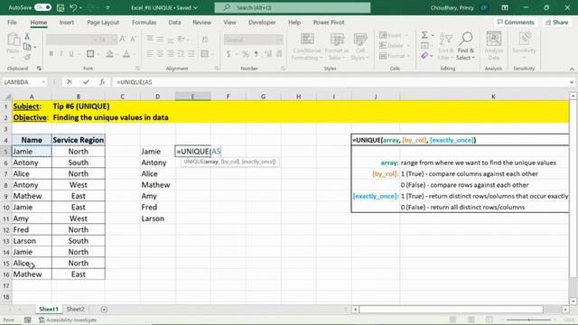The image size is (578, 325).
Task: Click the Search box in title bar
Action: click(293, 7)
